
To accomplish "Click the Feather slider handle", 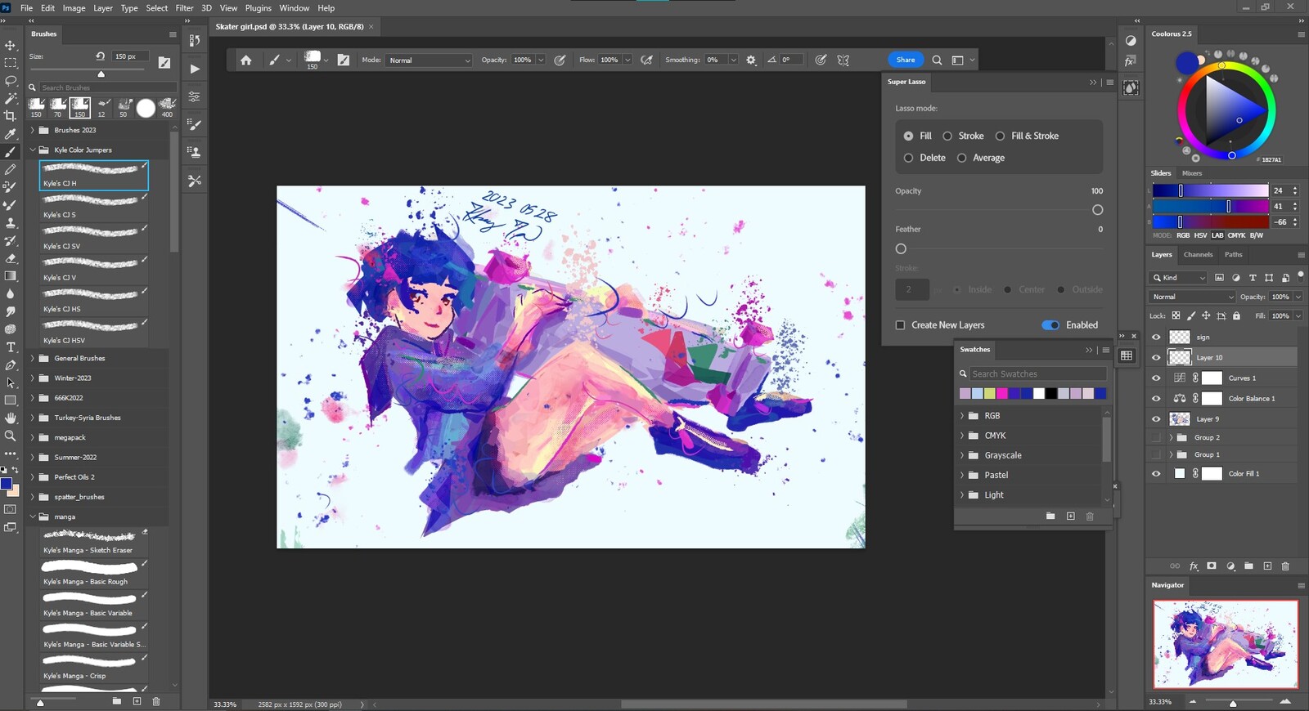I will pyautogui.click(x=901, y=248).
